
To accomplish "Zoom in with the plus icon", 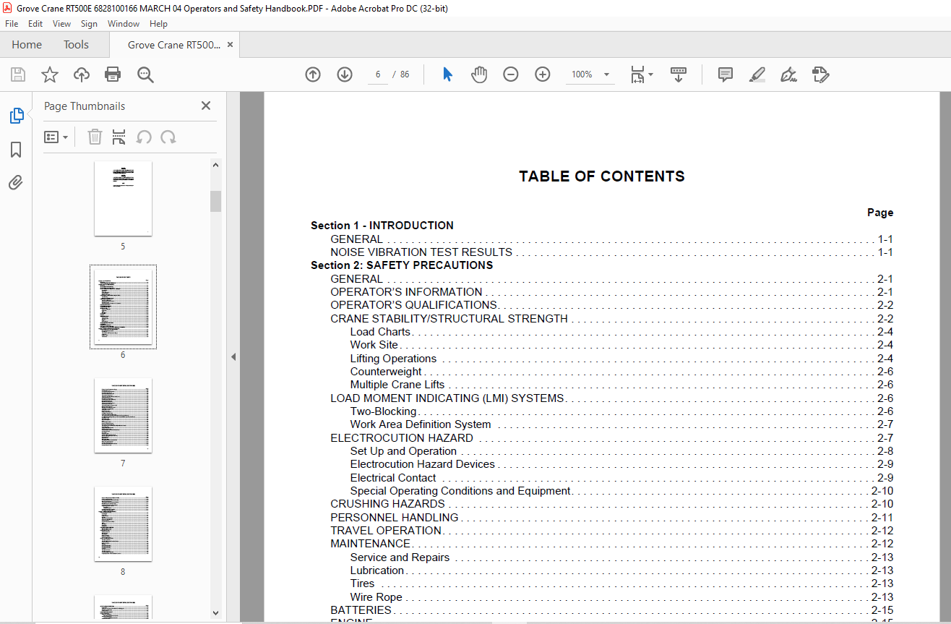I will (543, 74).
